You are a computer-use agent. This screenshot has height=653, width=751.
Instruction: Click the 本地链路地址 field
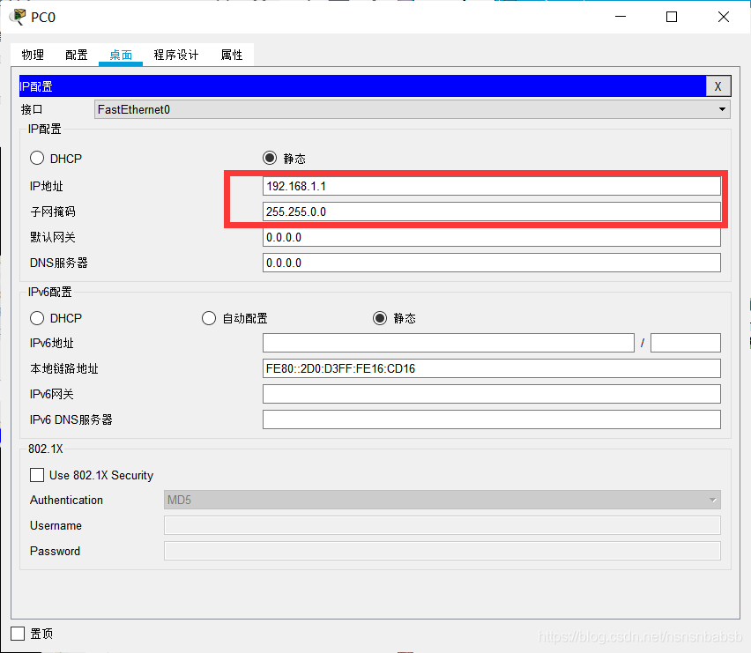(491, 368)
